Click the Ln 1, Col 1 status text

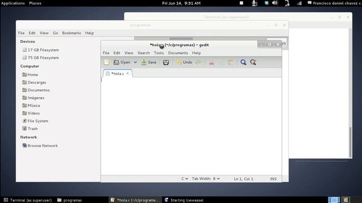243,179
